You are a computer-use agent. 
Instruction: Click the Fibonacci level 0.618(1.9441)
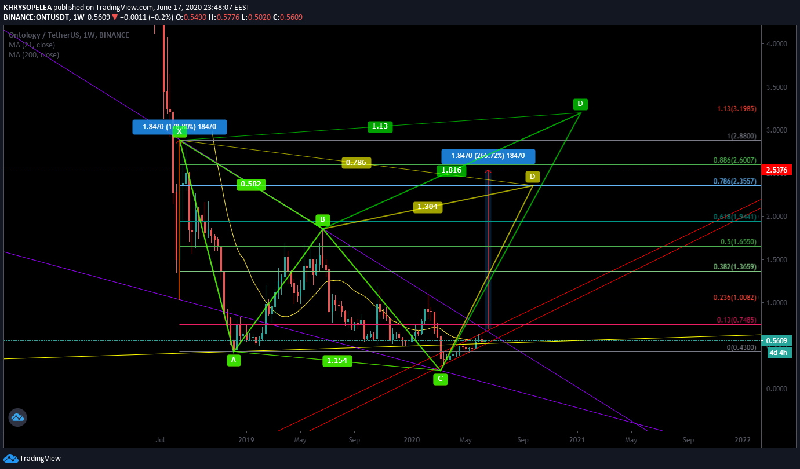(734, 217)
